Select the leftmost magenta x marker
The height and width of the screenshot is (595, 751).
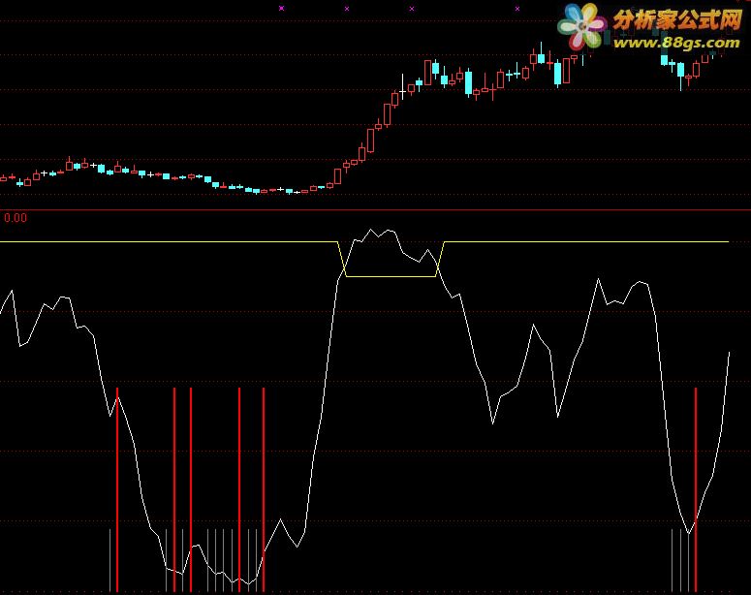point(282,8)
